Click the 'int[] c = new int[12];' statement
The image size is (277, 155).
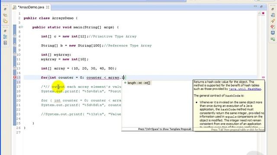pyautogui.click(x=64, y=36)
